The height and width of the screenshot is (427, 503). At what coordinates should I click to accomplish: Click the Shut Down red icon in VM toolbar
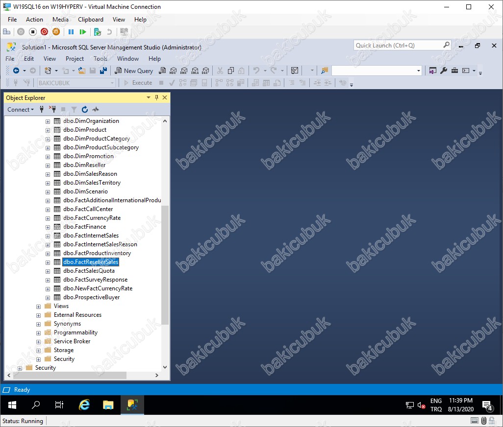44,32
